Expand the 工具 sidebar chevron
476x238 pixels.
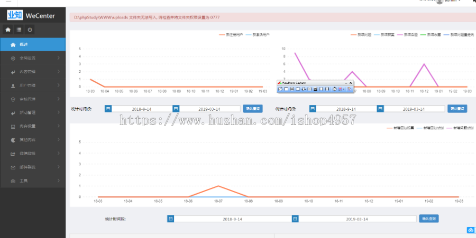58,180
